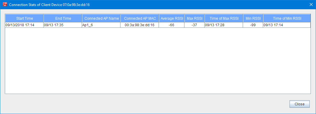Select the min RSSI value -99
This screenshot has width=316, height=114.
click(253, 25)
